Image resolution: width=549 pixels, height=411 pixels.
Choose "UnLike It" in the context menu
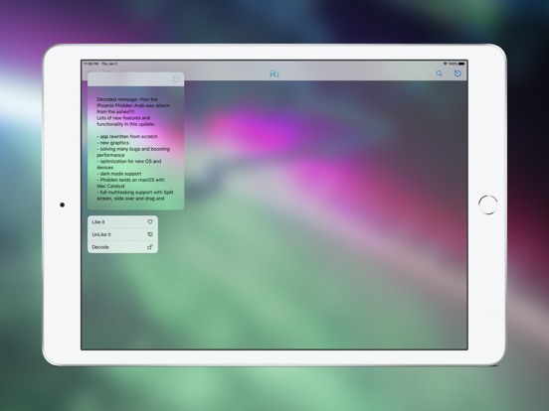click(122, 234)
